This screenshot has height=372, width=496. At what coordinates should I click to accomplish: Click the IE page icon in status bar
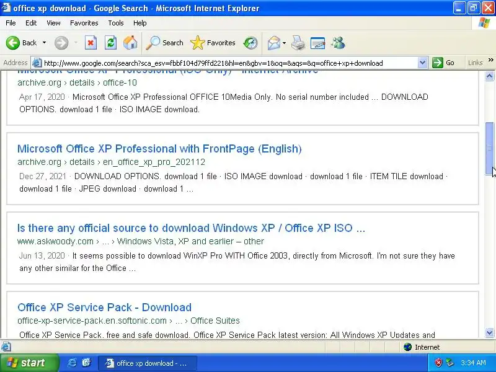[6, 347]
